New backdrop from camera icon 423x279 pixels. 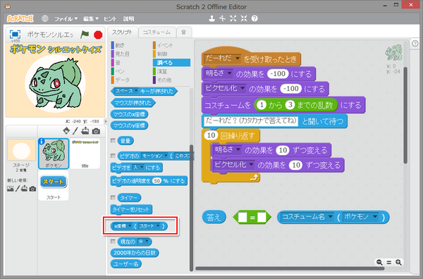tap(32, 189)
